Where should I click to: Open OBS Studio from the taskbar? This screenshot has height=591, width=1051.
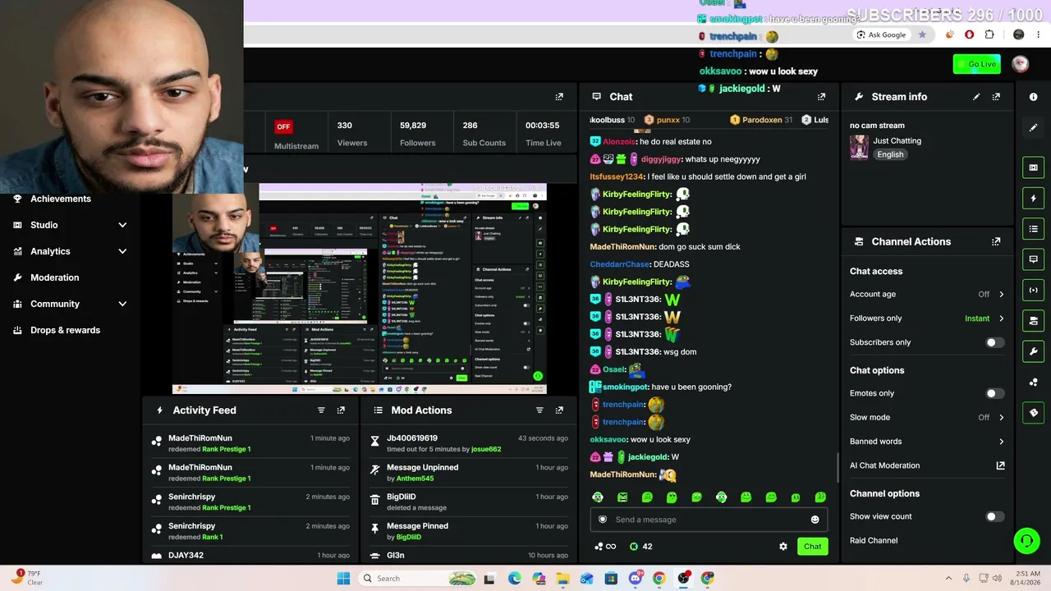pyautogui.click(x=683, y=578)
